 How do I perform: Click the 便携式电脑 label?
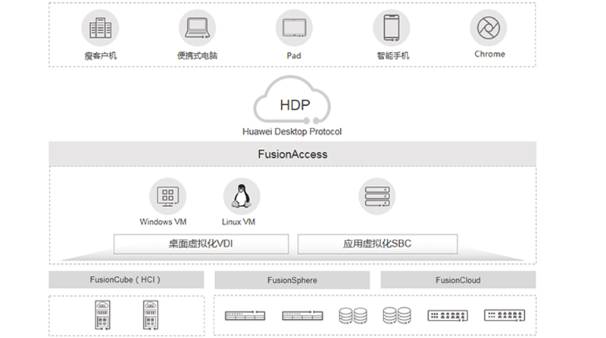point(197,56)
